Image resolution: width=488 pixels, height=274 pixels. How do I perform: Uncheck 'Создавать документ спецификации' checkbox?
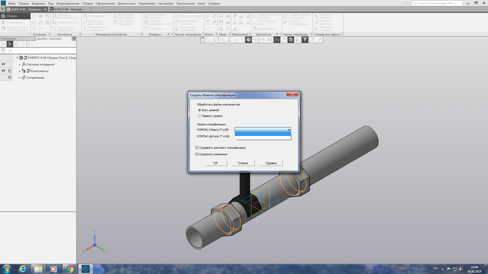pyautogui.click(x=197, y=148)
